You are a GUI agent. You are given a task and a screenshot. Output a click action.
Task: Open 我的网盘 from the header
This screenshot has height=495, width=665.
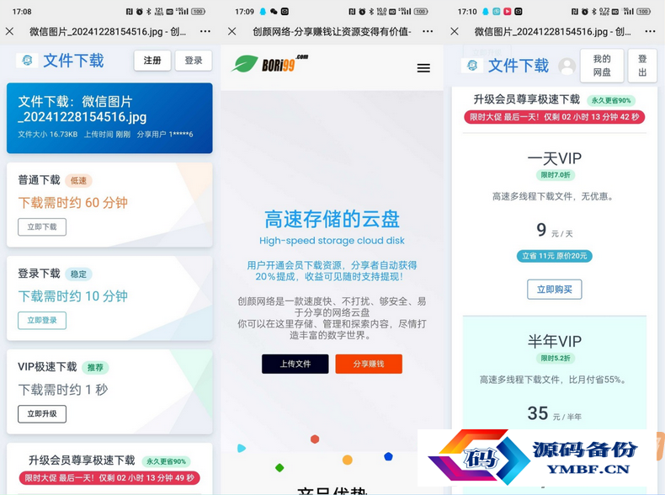(x=602, y=66)
